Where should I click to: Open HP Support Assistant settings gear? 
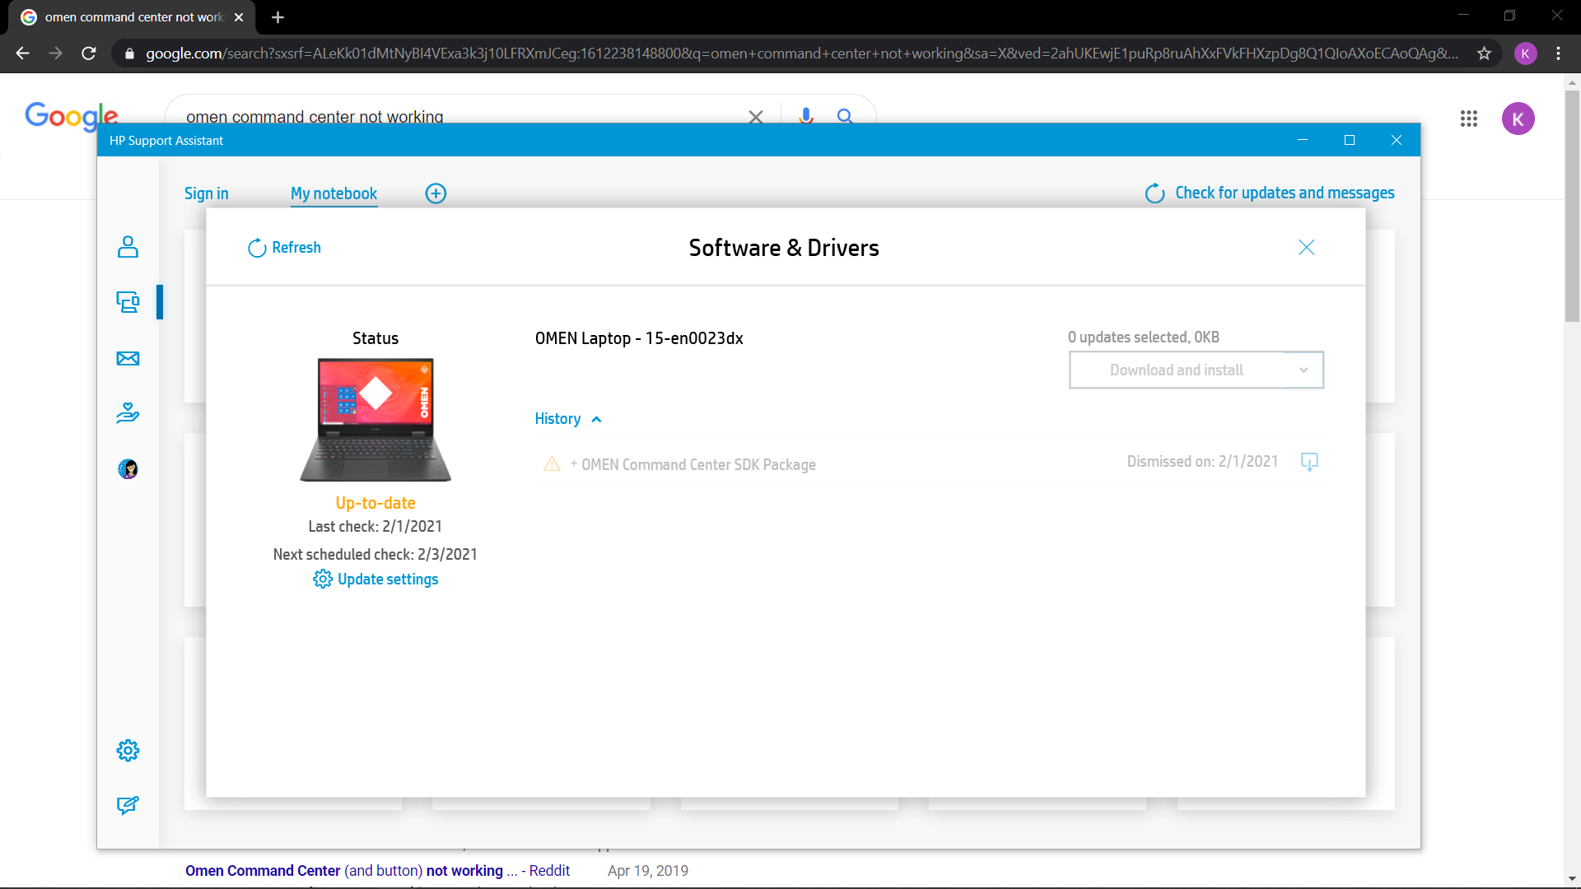(128, 751)
